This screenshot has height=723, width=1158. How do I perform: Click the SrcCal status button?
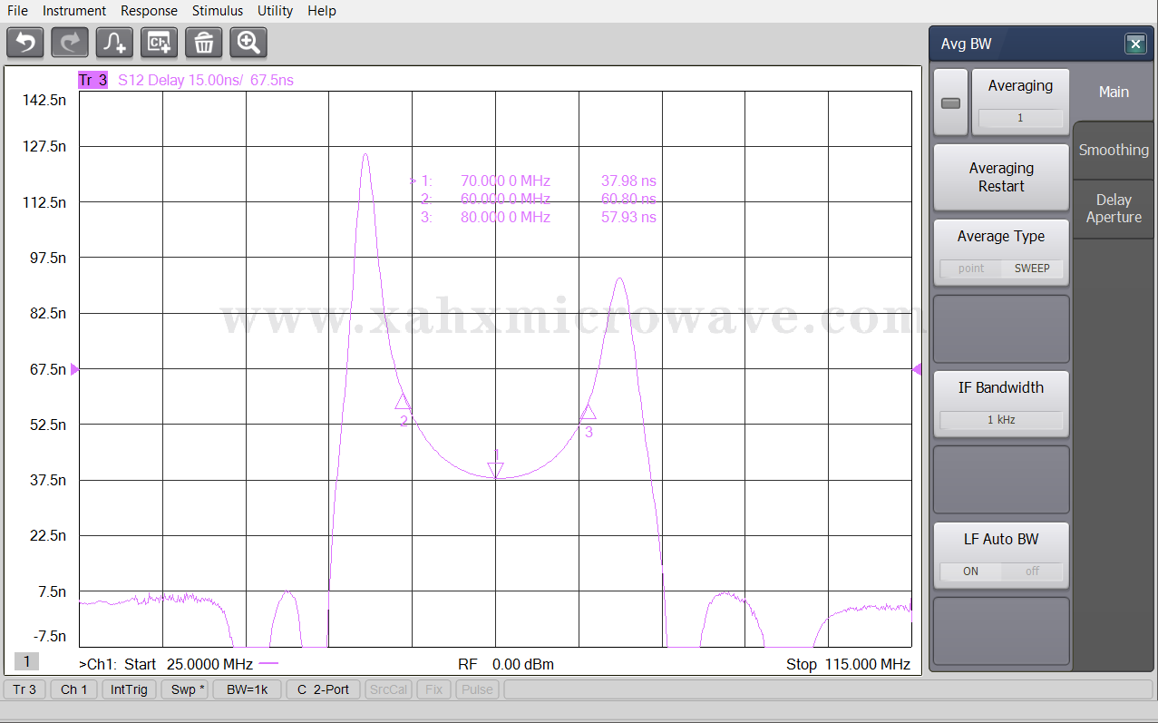(x=389, y=689)
